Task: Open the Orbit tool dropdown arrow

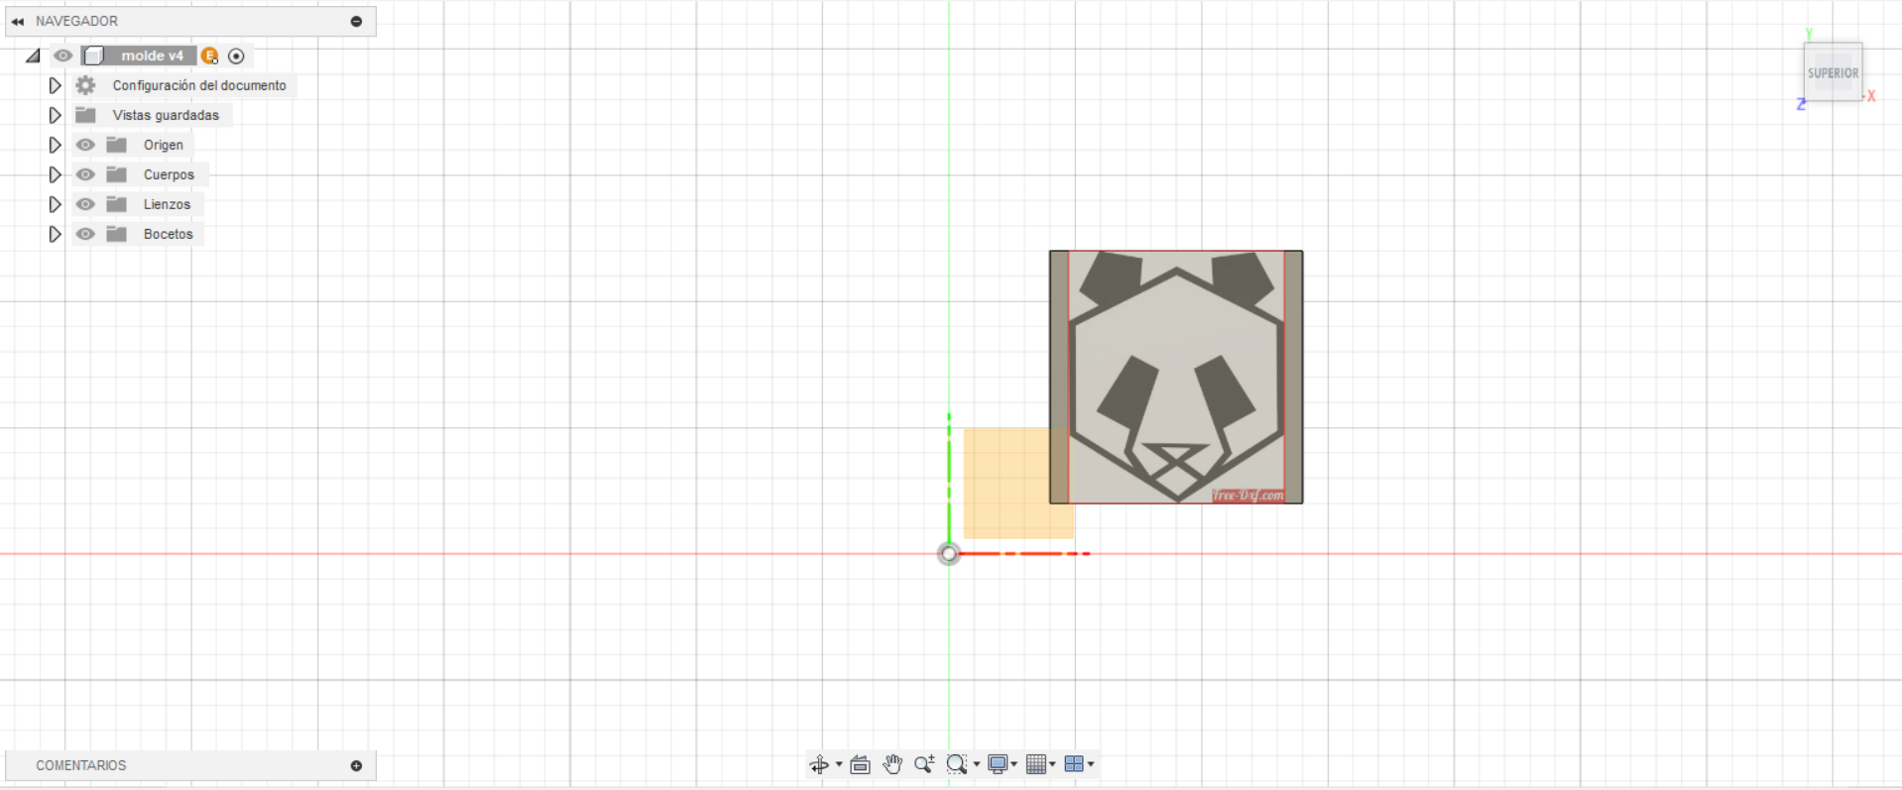Action: 839,764
